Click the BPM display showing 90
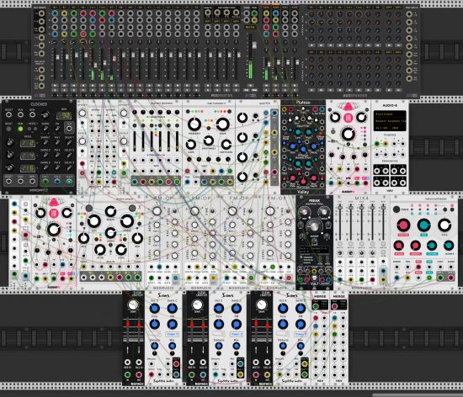463x397 pixels. click(63, 115)
